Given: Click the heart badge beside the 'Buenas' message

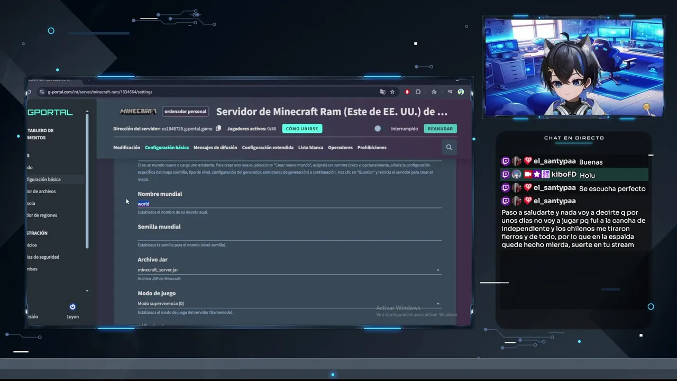Looking at the screenshot, I should click(528, 161).
